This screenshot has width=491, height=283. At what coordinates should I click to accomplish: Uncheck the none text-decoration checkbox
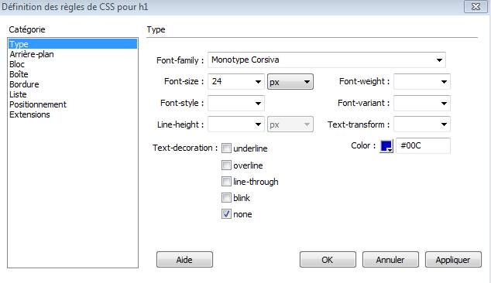click(x=226, y=214)
